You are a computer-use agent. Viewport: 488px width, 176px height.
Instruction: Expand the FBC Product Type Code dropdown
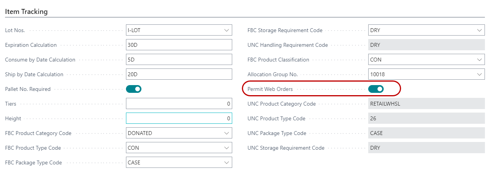pos(226,148)
